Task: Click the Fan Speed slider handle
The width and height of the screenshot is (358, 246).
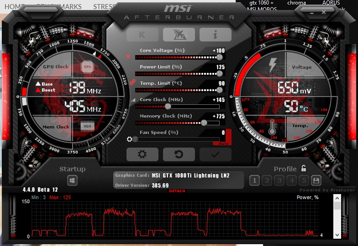Action: (135, 139)
